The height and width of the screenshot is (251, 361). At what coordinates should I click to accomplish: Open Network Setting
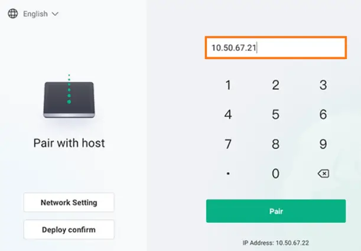tap(69, 203)
